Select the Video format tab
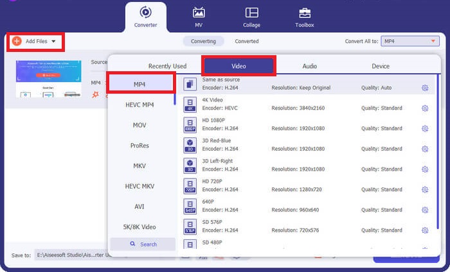450x272 pixels. pos(239,66)
